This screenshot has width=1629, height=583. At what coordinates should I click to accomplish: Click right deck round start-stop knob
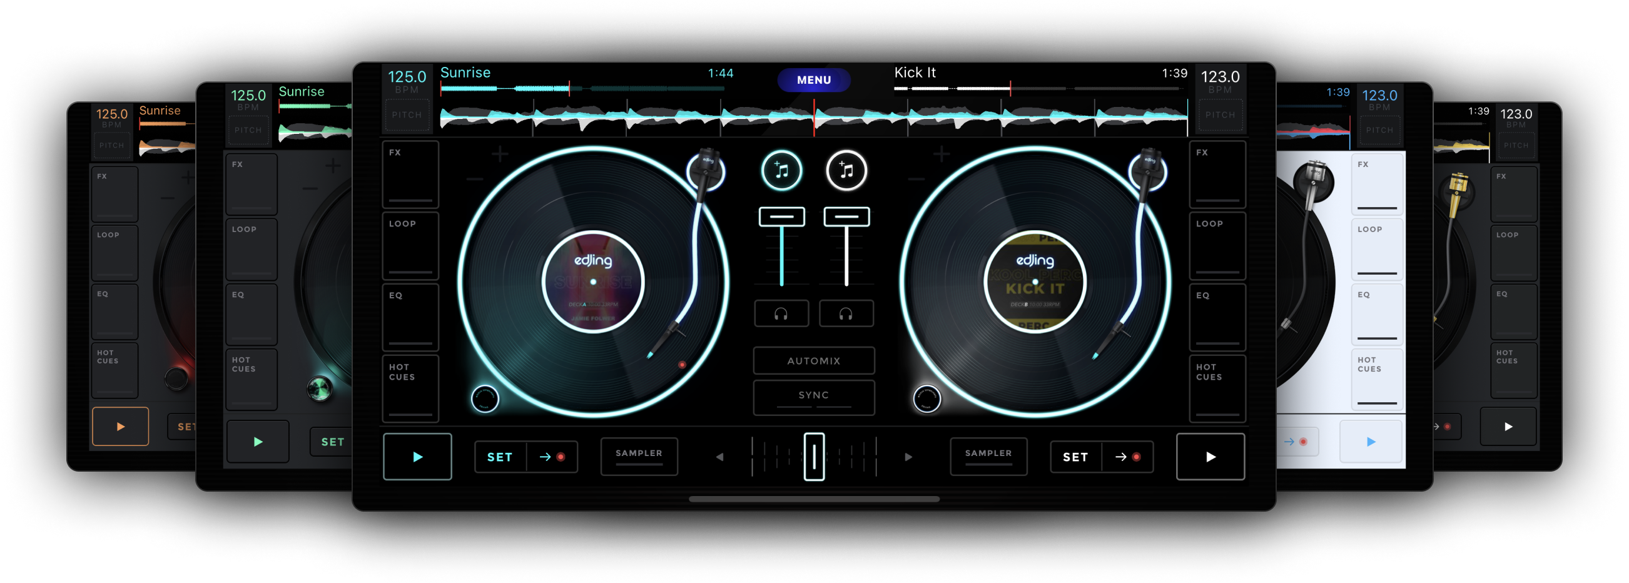(926, 398)
